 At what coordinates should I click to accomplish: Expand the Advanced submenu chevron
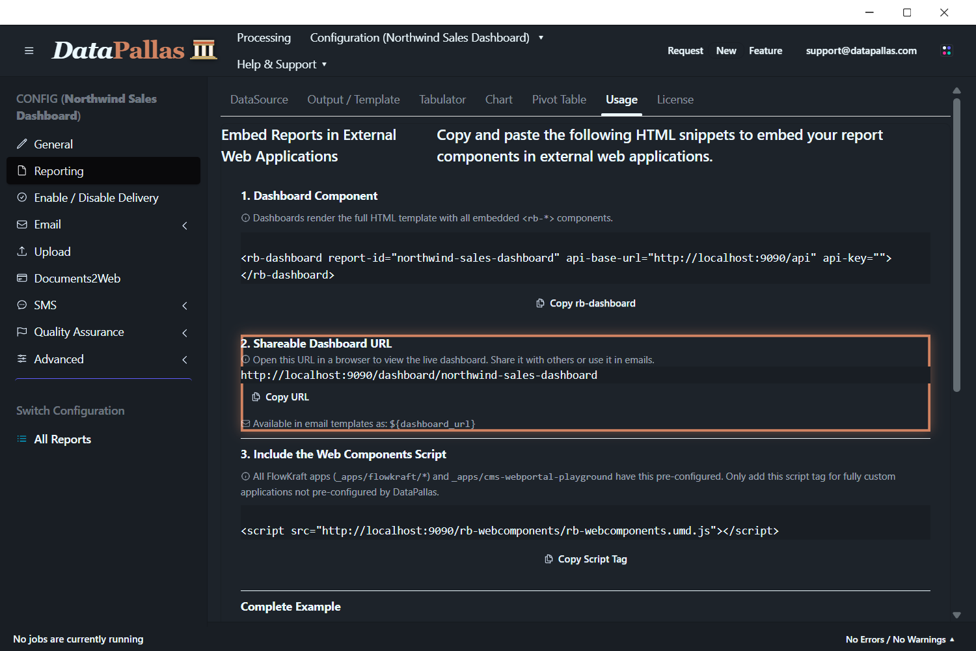(x=185, y=359)
